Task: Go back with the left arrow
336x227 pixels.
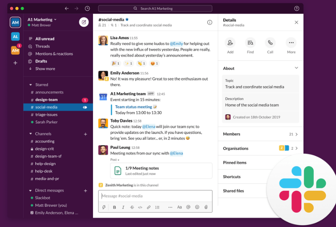Action: 67,9
